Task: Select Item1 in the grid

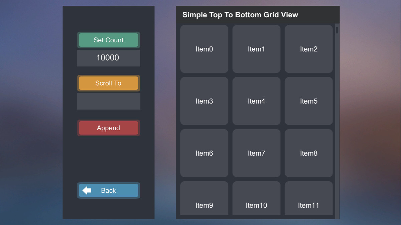Action: click(256, 49)
